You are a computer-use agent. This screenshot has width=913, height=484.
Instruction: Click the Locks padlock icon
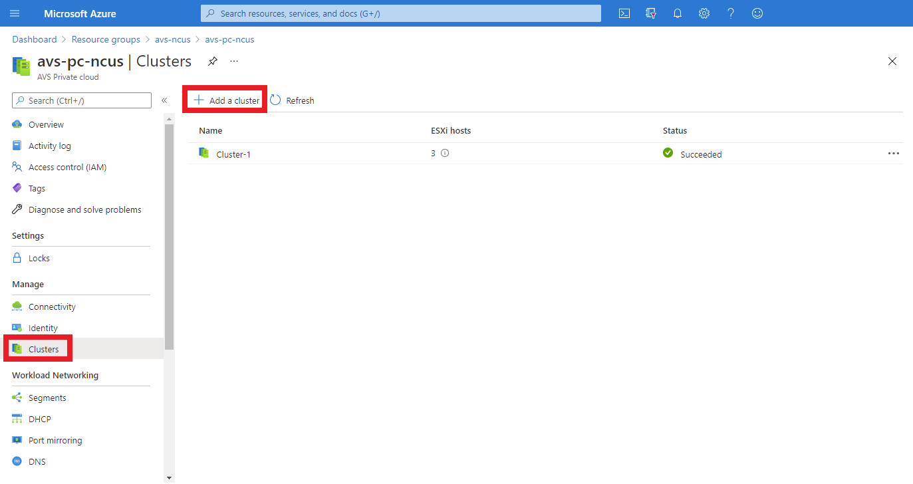pos(17,258)
